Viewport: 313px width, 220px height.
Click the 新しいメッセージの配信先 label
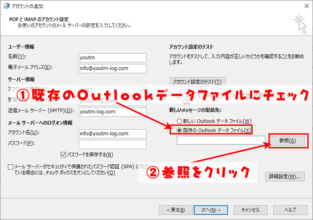(195, 110)
